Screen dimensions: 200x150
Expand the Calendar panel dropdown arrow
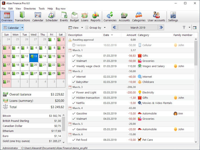click(22, 28)
